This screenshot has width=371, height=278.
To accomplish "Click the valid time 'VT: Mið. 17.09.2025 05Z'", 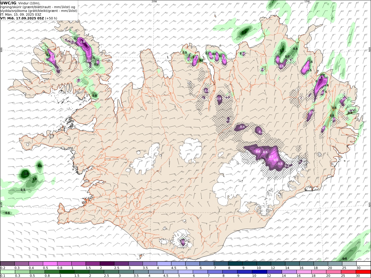I will pos(22,18).
